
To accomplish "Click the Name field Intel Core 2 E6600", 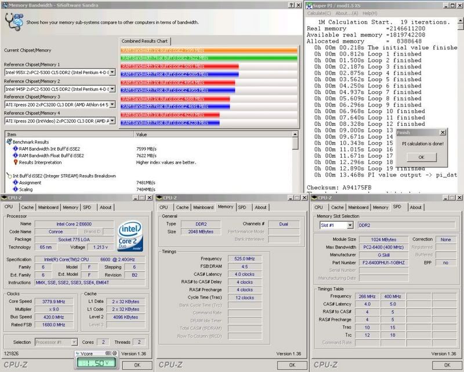I will point(74,224).
